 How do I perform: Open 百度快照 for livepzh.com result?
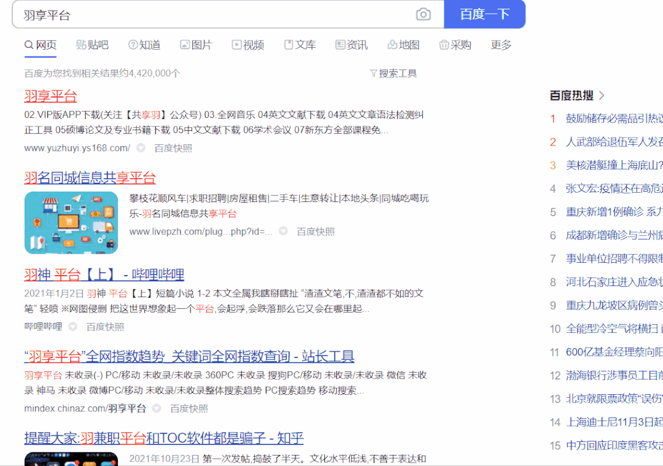click(x=316, y=231)
